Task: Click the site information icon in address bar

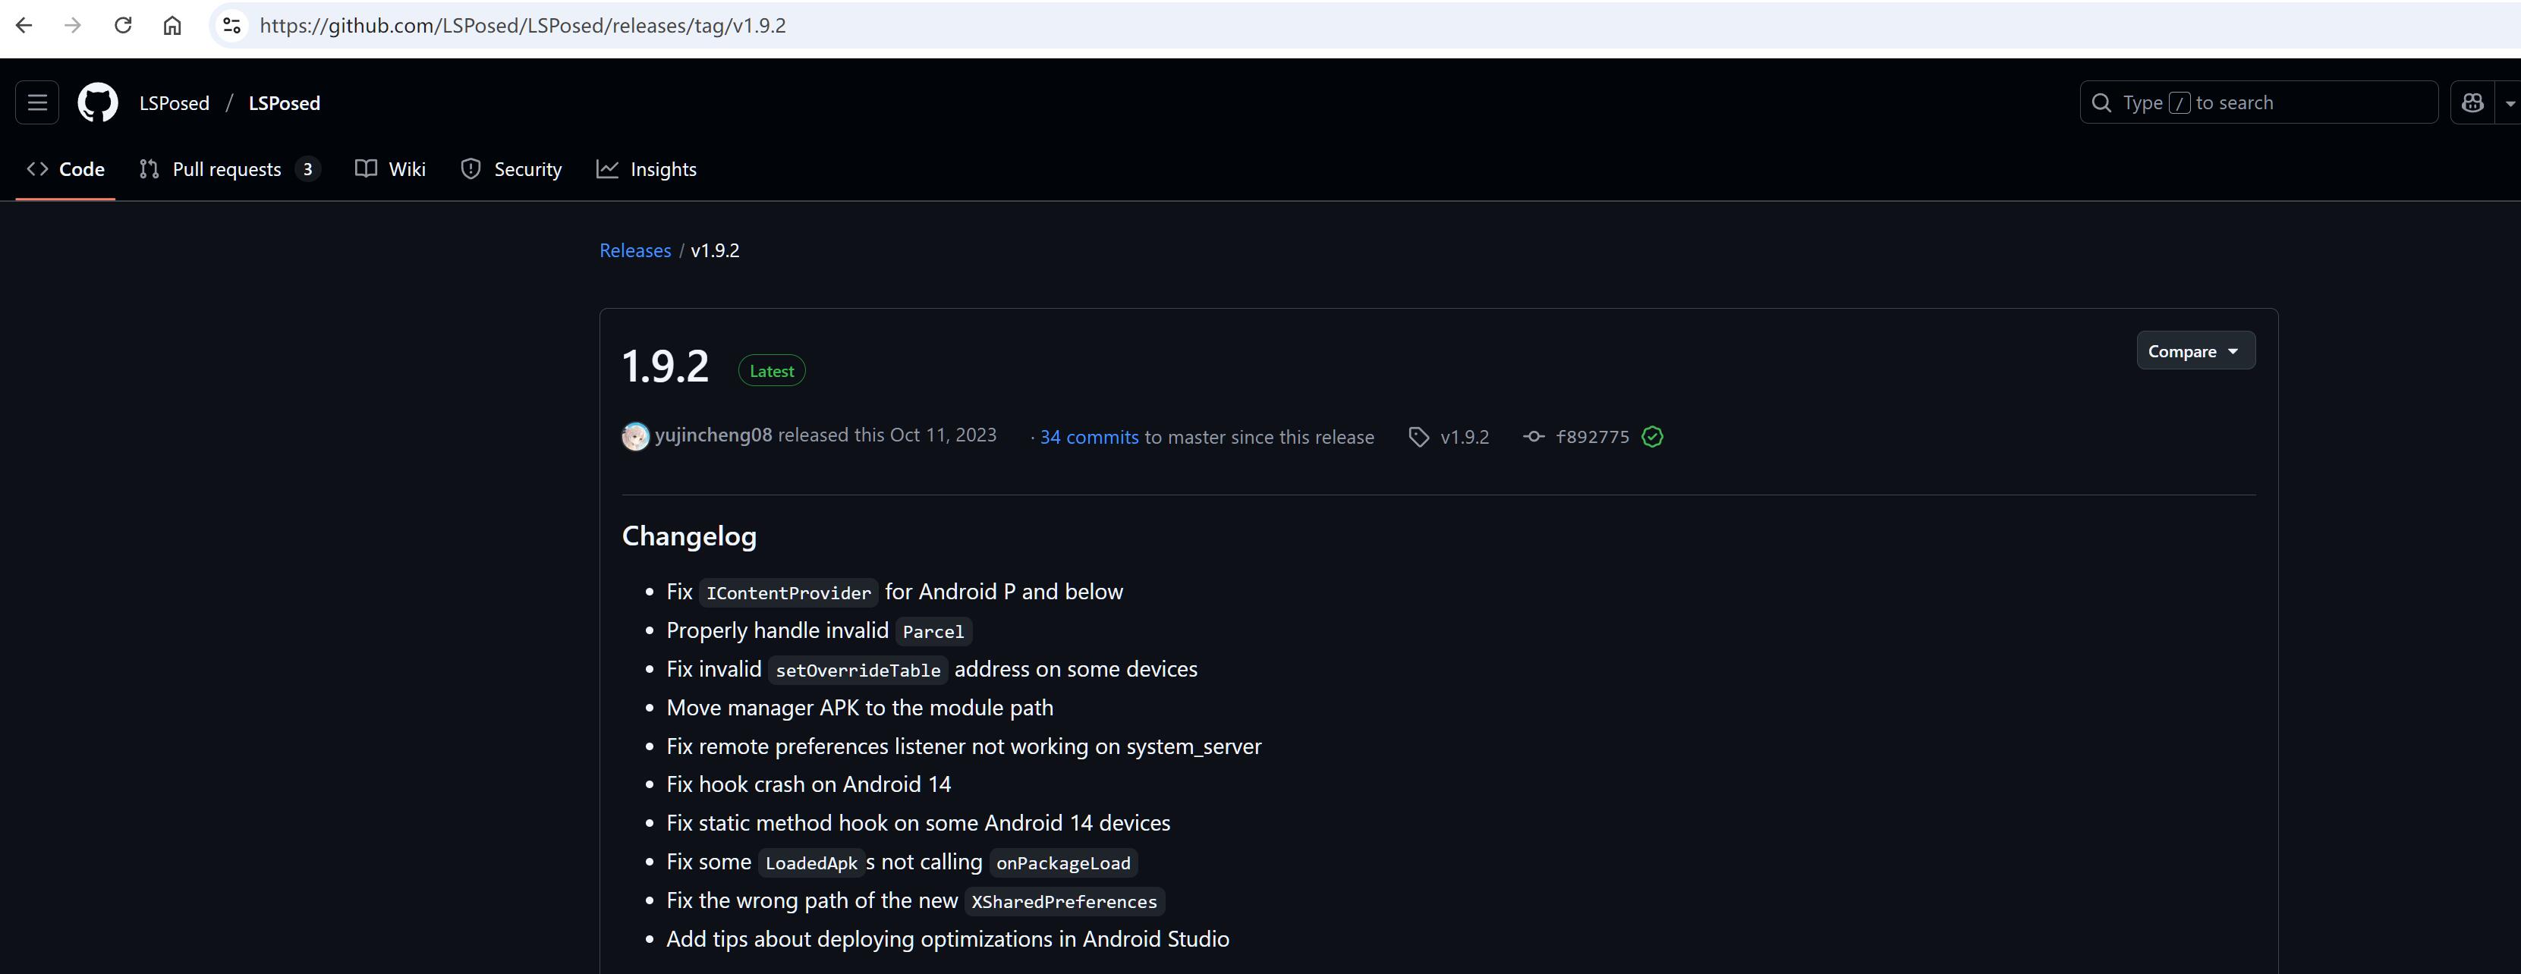Action: pos(232,26)
